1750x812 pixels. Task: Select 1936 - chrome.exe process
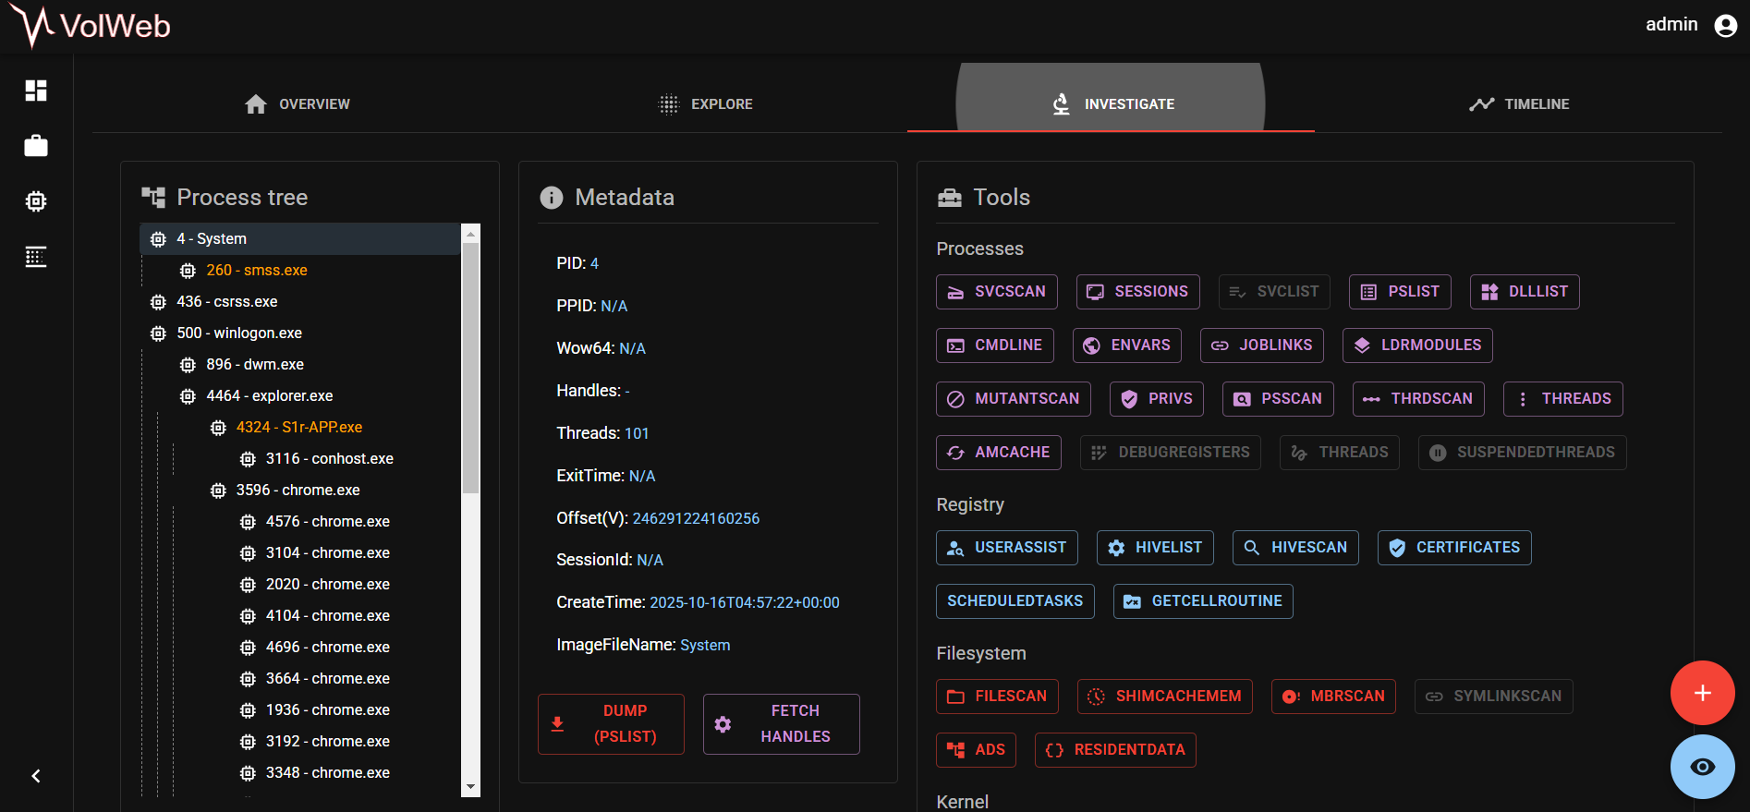[x=327, y=709]
